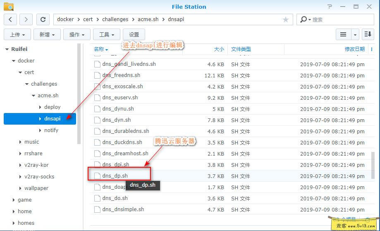The image size is (380, 231).
Task: Click the forward navigation arrow
Action: (x=26, y=19)
